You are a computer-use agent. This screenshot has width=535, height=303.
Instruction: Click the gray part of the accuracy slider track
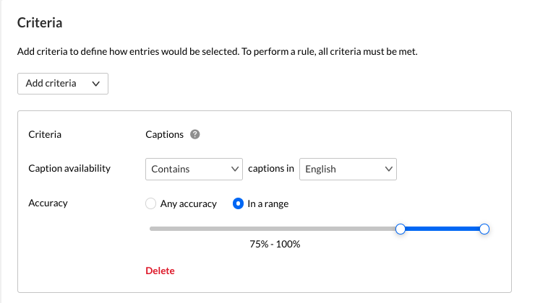point(273,229)
